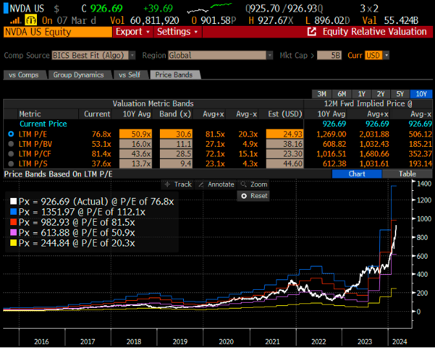Click the LTM P/S Avg-x price 193.14
Screen dimensions: 435x348
(420, 164)
